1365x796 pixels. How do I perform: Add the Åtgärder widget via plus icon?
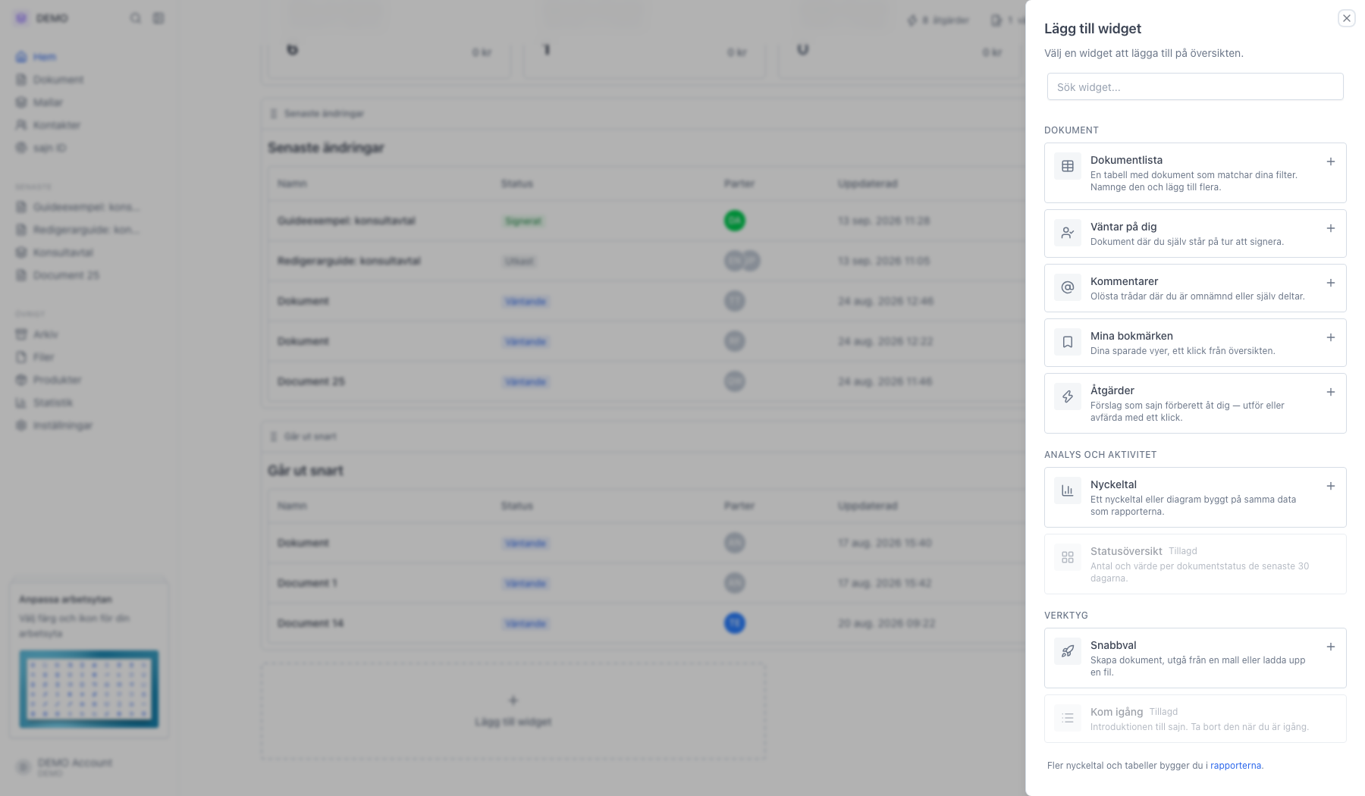[1330, 392]
